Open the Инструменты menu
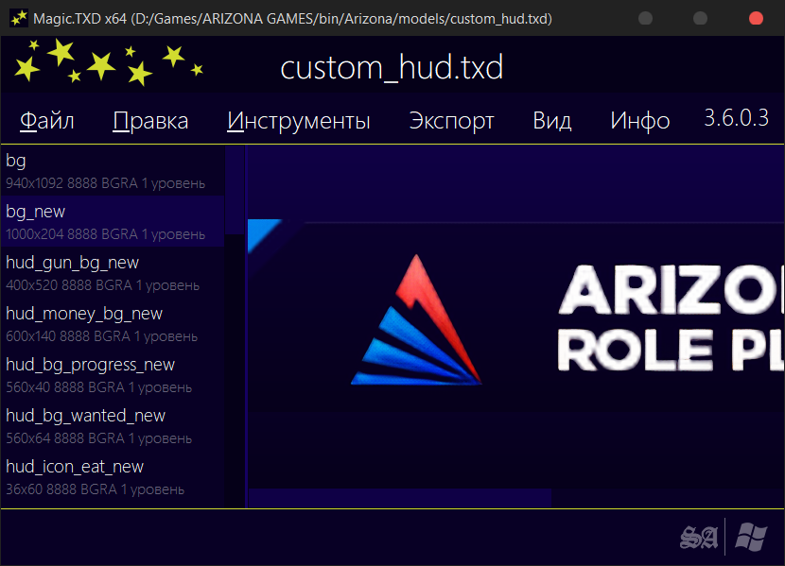The width and height of the screenshot is (785, 566). tap(298, 121)
